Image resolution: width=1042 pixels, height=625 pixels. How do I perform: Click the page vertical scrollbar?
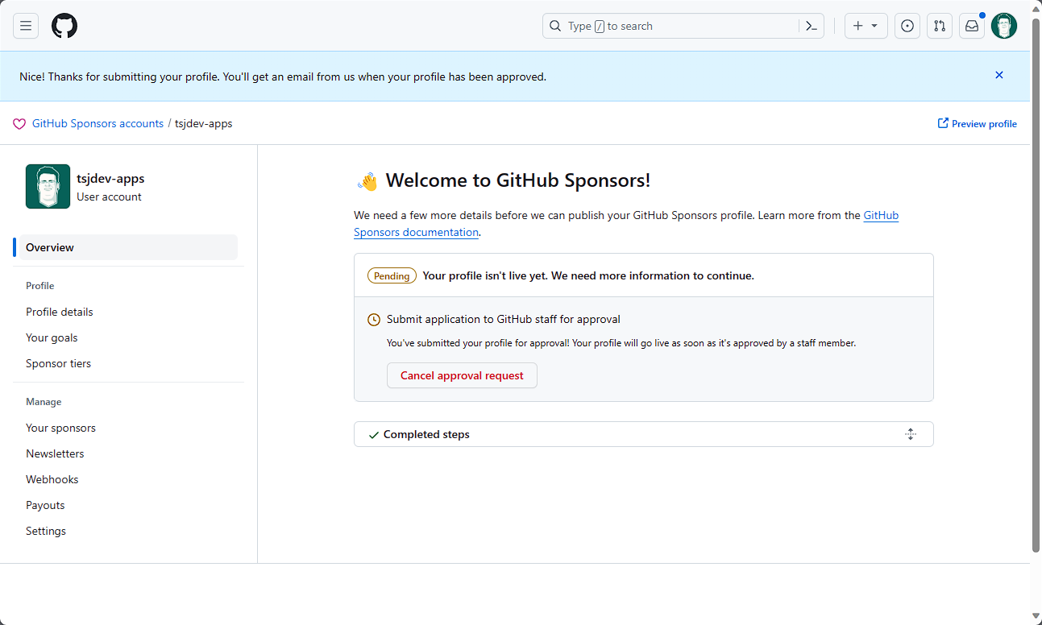pyautogui.click(x=1036, y=282)
